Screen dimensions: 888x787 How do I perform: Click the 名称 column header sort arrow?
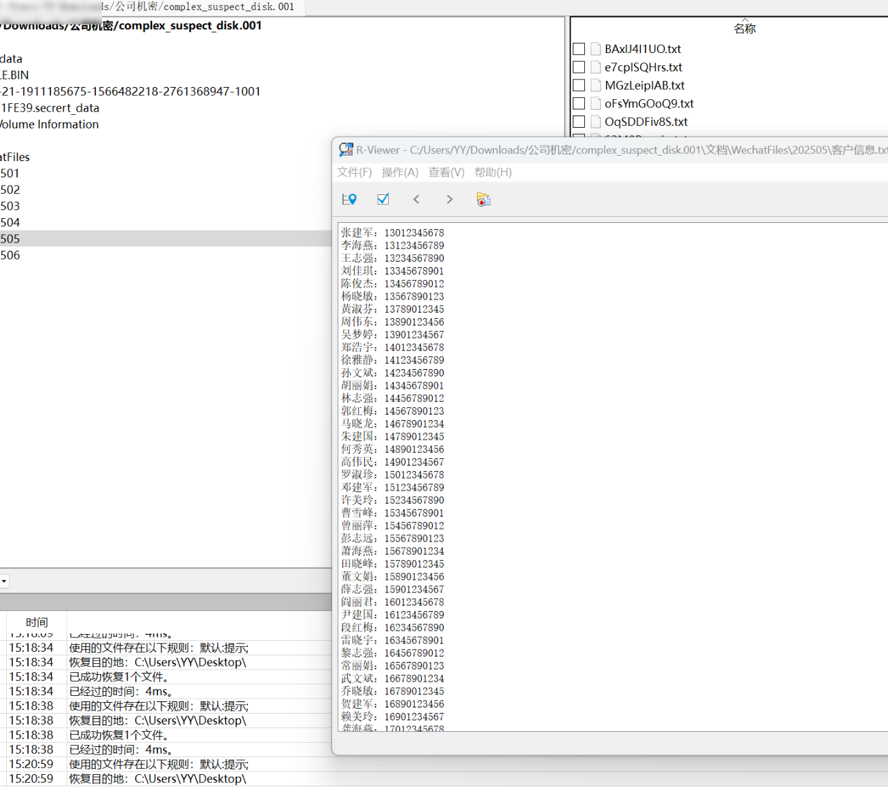coord(745,20)
